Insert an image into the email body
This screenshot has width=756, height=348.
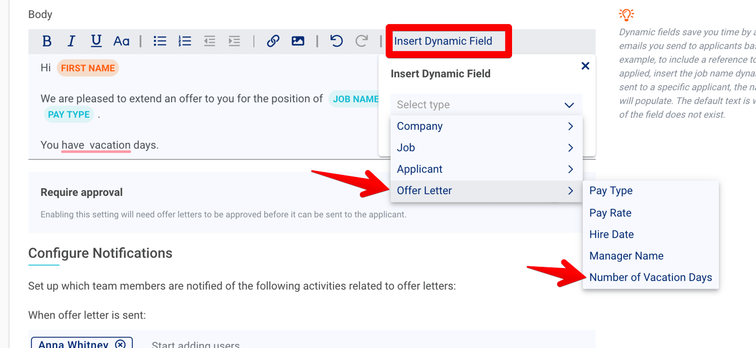point(298,41)
